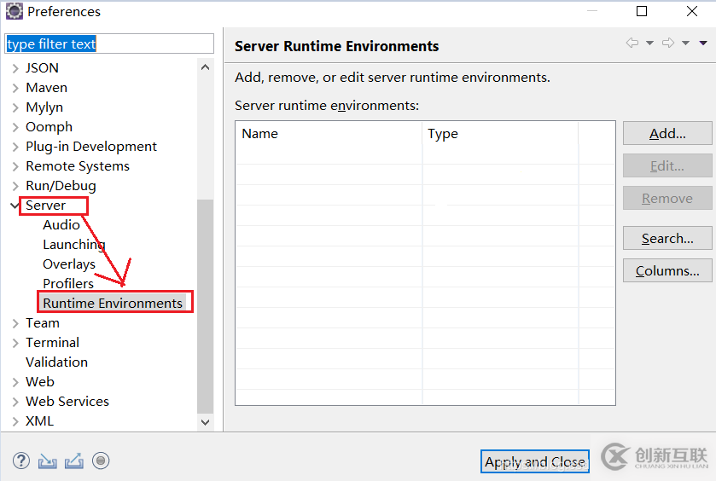Open the preferences page view menu arrow
The width and height of the screenshot is (716, 481).
click(x=703, y=43)
